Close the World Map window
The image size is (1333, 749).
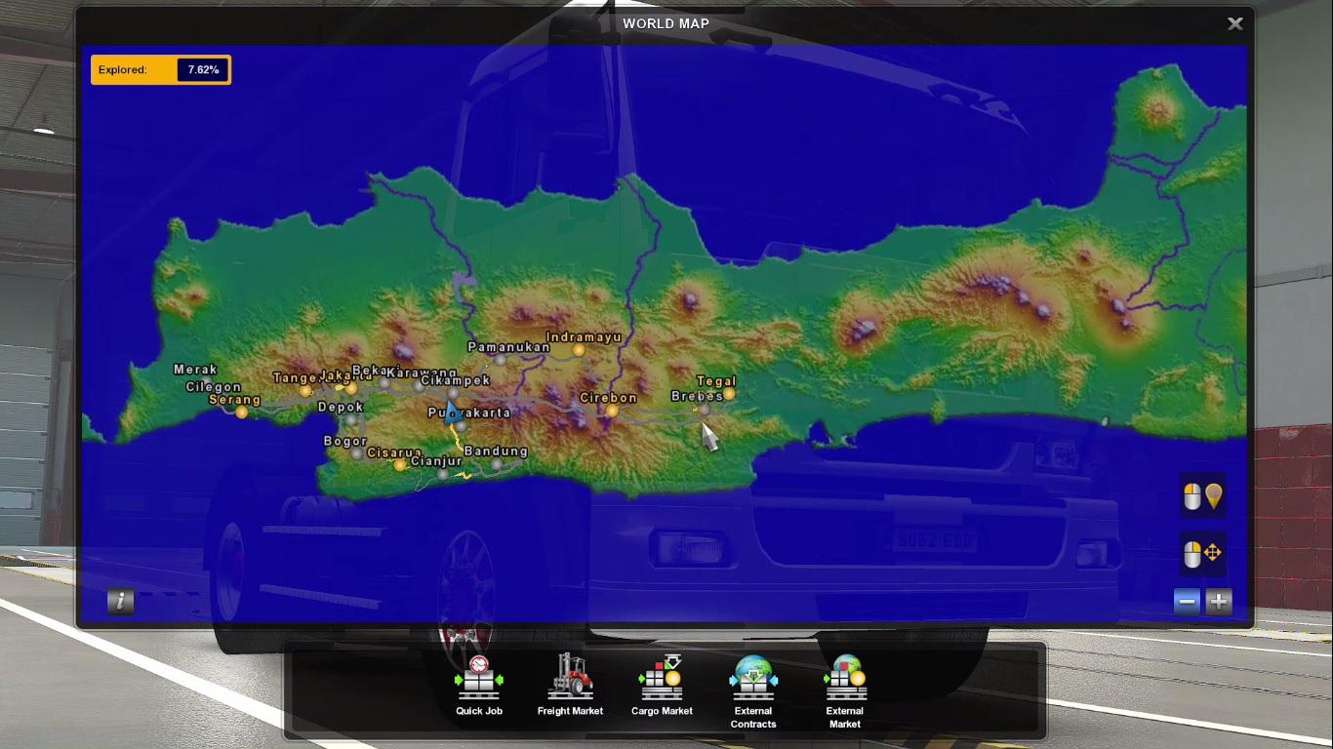click(x=1234, y=24)
